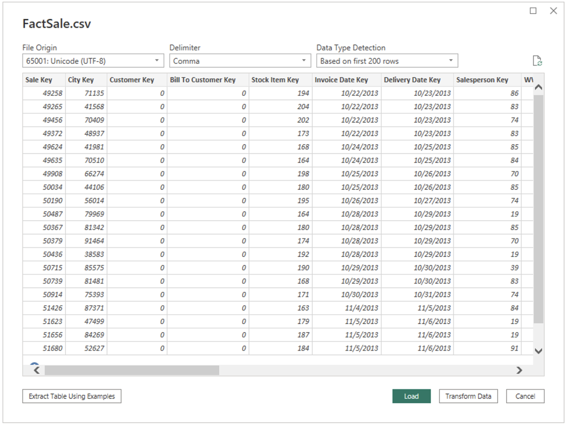The width and height of the screenshot is (567, 425).
Task: Click Sale Key cell 50487
Action: (x=44, y=214)
